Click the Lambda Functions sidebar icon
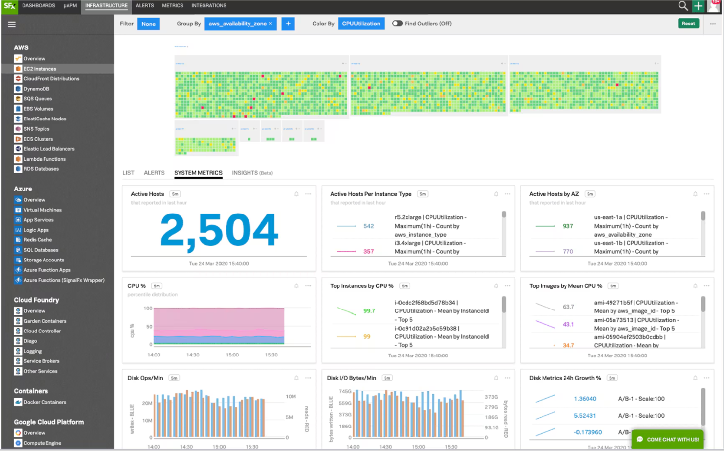Image resolution: width=724 pixels, height=451 pixels. click(18, 159)
